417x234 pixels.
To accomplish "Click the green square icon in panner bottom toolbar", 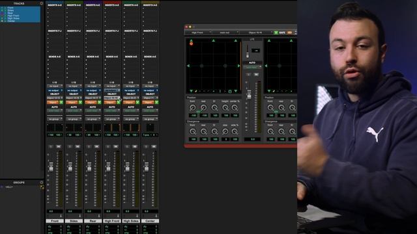I will click(x=230, y=91).
